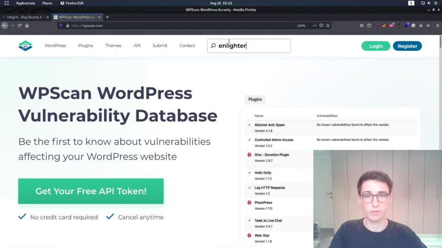Toggle the Firefox sidebar icon
This screenshot has height=248, width=442.
369,25
